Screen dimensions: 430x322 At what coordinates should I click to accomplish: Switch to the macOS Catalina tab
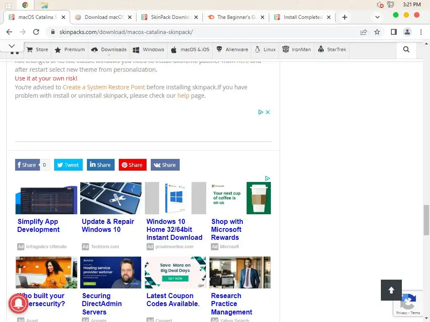pyautogui.click(x=37, y=17)
